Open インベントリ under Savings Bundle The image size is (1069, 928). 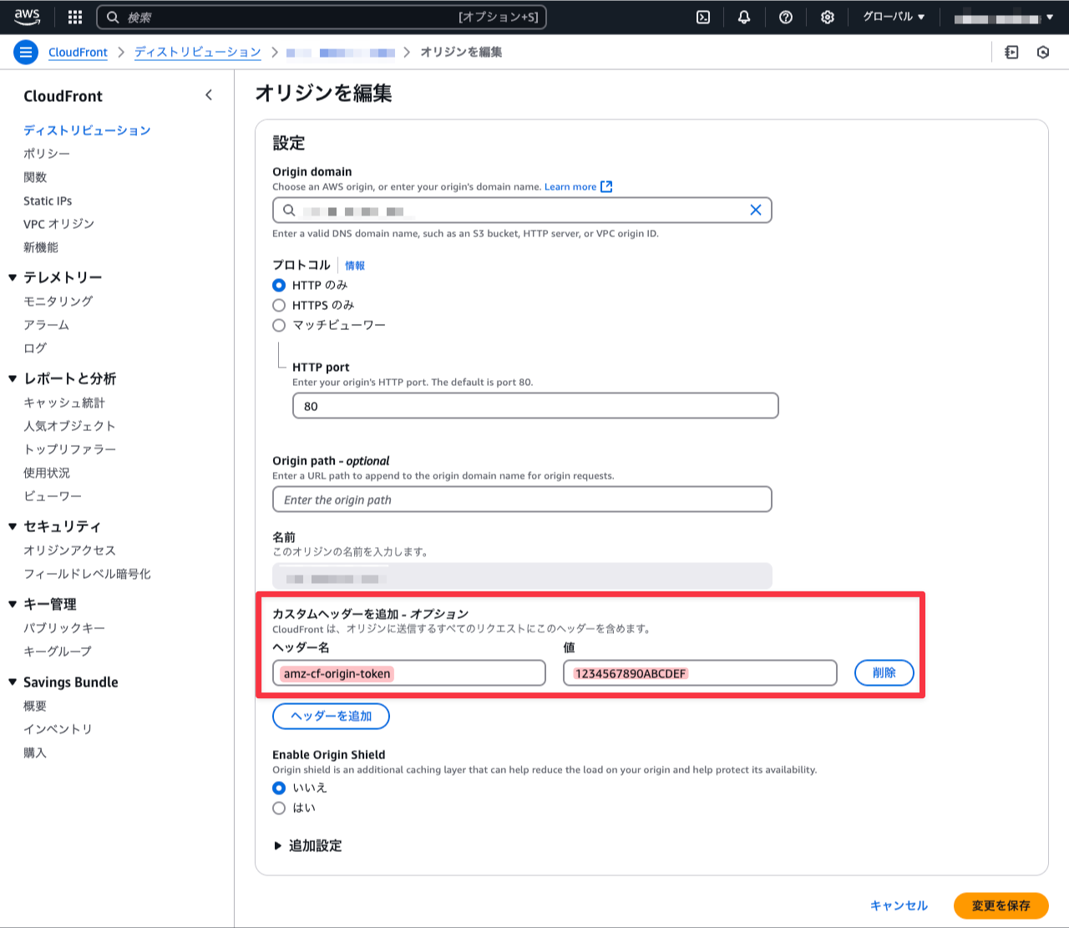coord(58,729)
